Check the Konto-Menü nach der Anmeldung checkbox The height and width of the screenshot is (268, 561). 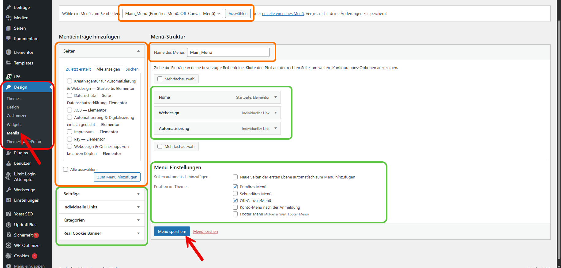tap(235, 207)
